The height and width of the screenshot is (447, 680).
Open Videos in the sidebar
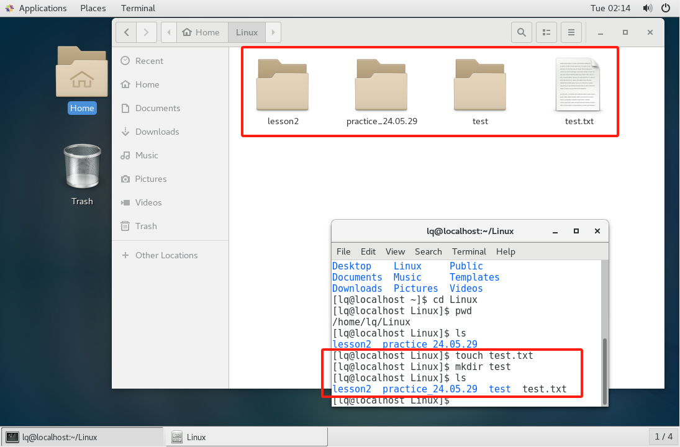170,202
